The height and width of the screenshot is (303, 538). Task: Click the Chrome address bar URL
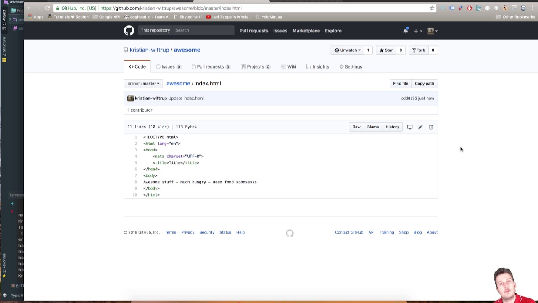pos(171,8)
